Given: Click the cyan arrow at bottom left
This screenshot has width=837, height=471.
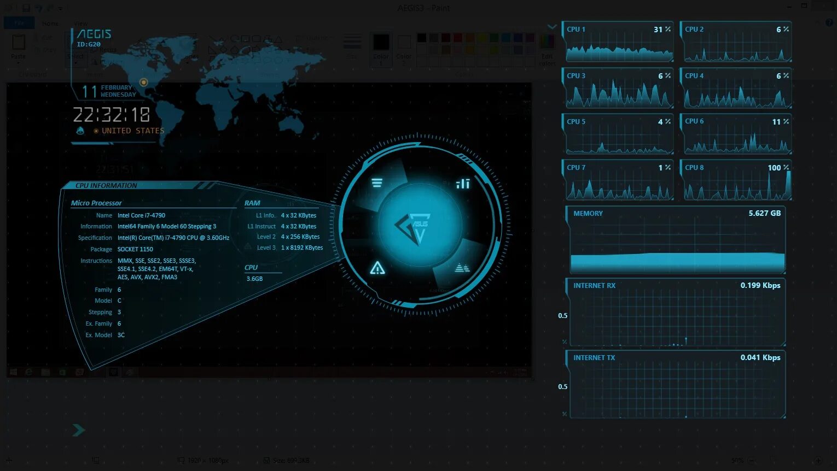Looking at the screenshot, I should click(79, 430).
